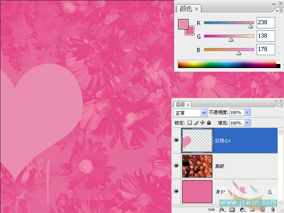Hide the background layer

click(x=176, y=191)
